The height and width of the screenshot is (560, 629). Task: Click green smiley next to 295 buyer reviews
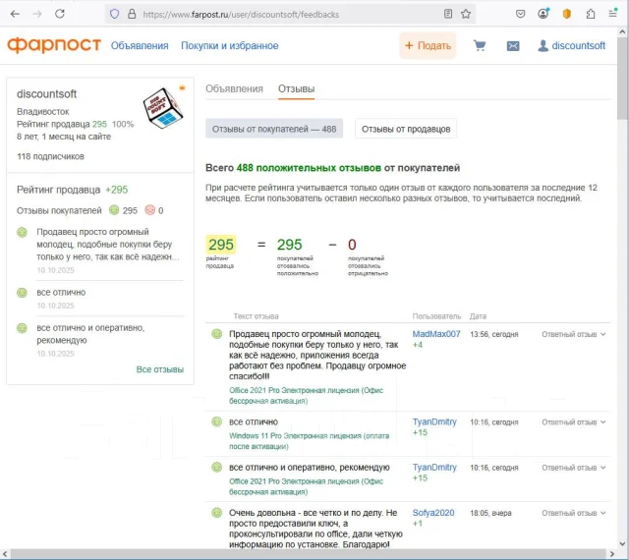pyautogui.click(x=114, y=210)
